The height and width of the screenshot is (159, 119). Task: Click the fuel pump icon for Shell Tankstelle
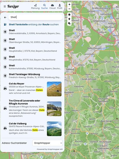coord(5,25)
